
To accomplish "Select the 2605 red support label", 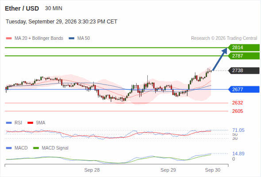I will [x=238, y=111].
